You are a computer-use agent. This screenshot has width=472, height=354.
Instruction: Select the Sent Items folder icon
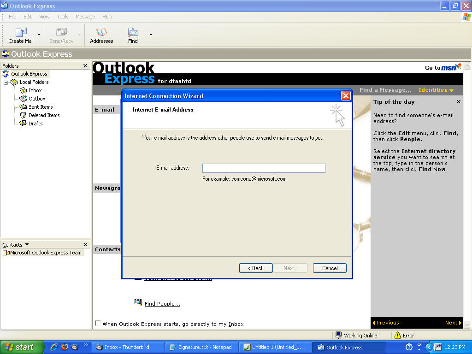pyautogui.click(x=23, y=107)
